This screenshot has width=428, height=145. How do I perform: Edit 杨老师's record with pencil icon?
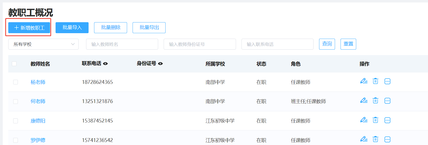(364, 81)
